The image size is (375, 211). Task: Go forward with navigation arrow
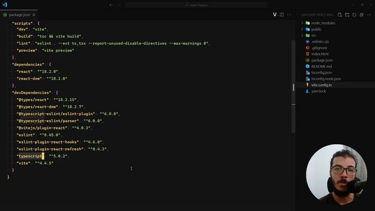[x=118, y=5]
